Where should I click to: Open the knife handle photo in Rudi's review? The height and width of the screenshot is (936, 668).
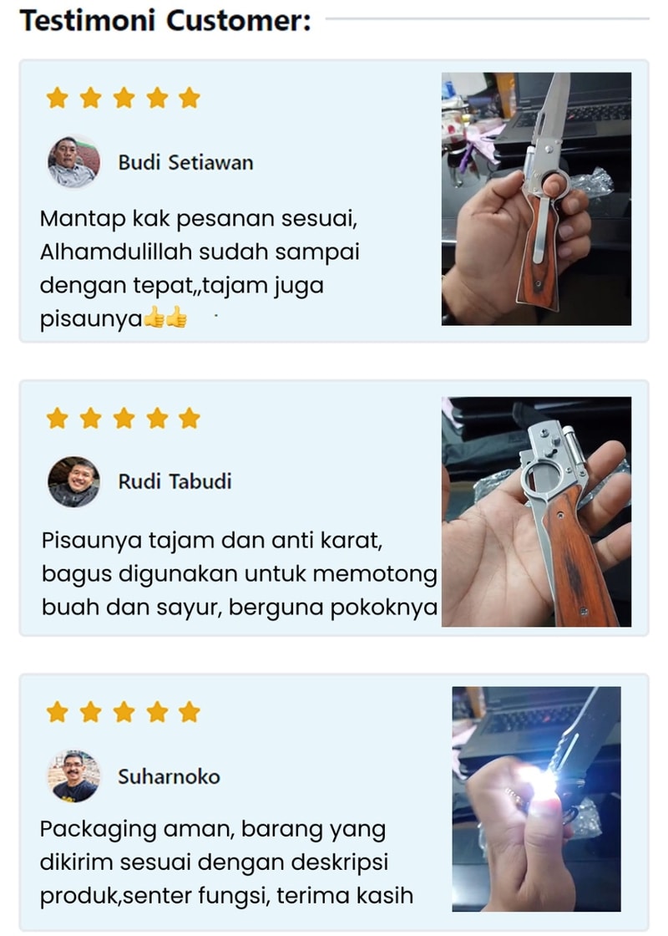[x=536, y=511]
